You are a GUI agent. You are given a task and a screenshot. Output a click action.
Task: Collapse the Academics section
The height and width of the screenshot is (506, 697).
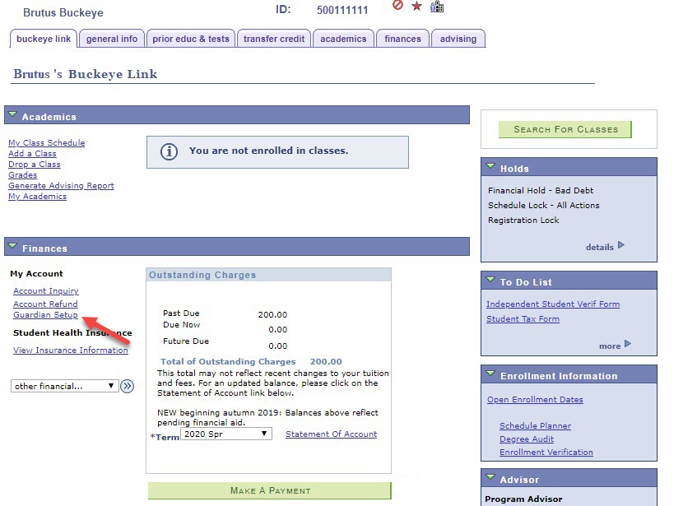[x=12, y=114]
